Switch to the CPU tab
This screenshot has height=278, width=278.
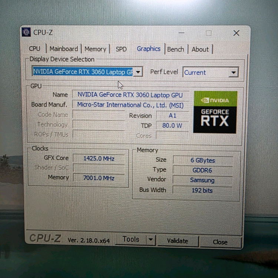click(34, 49)
